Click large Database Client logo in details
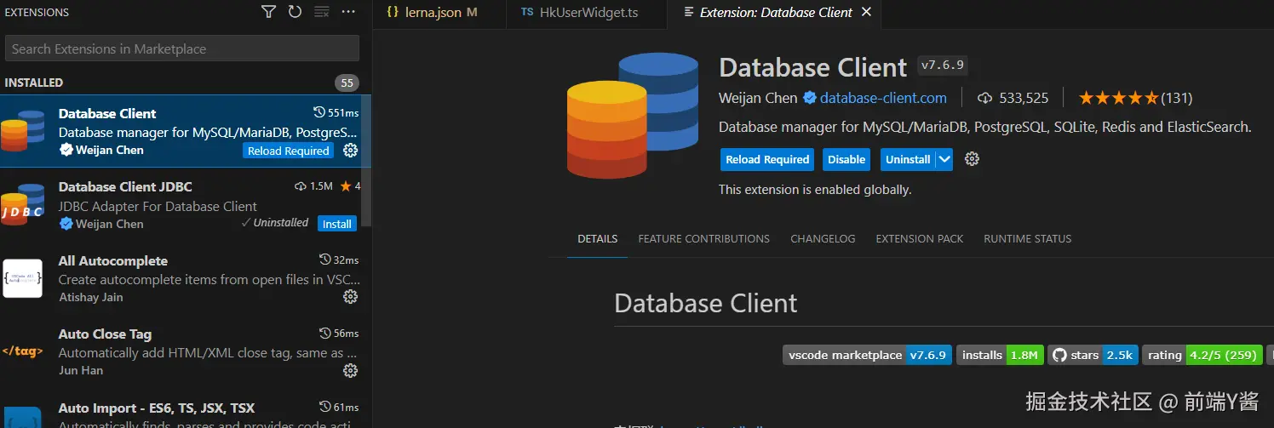The width and height of the screenshot is (1274, 428). 632,115
